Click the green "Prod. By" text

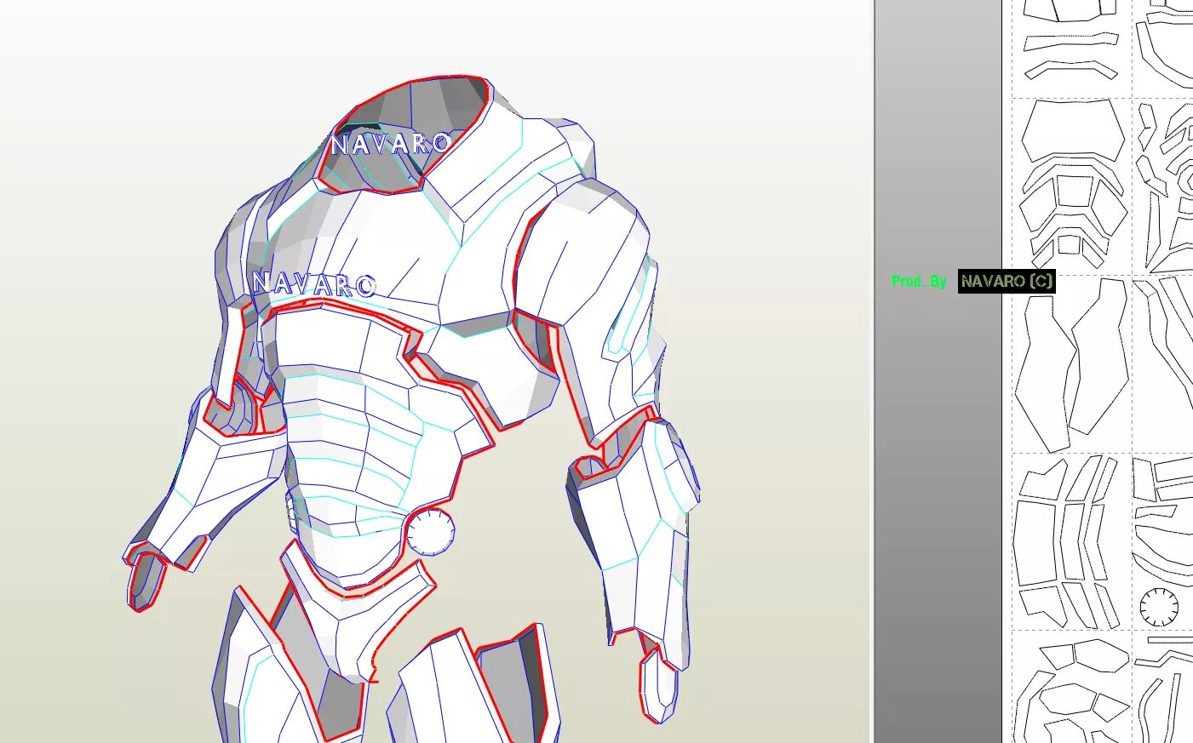click(x=919, y=281)
